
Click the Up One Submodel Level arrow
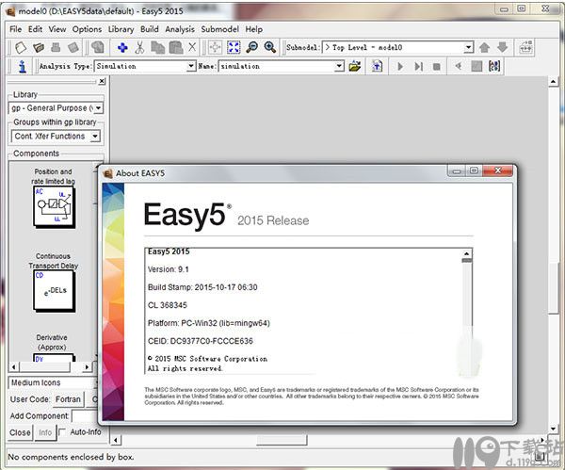(x=485, y=47)
